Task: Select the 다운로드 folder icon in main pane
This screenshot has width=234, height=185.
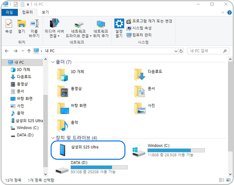Action: [140, 75]
